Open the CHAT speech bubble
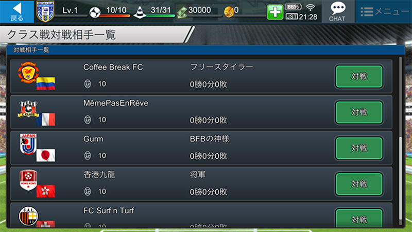This screenshot has width=412, height=232. pyautogui.click(x=337, y=11)
